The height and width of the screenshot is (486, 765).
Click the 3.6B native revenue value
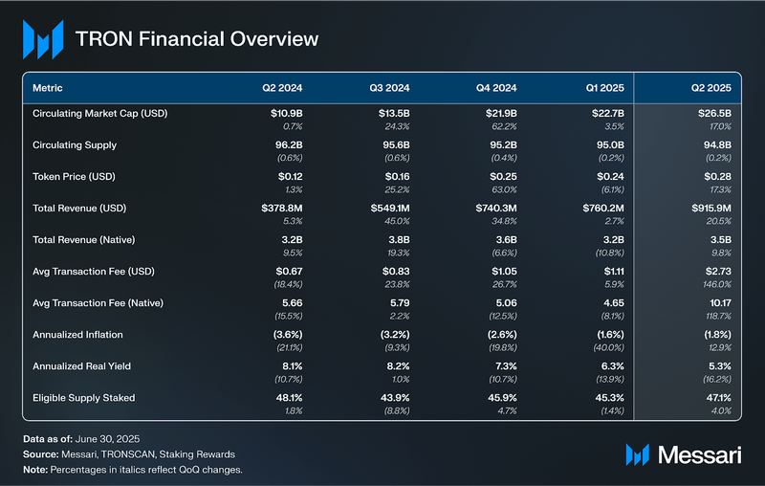click(x=507, y=239)
